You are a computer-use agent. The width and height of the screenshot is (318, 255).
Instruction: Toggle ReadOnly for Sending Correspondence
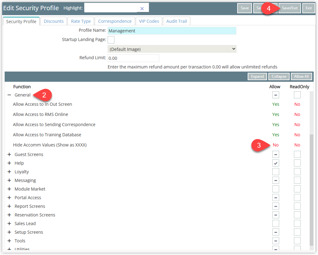coord(297,125)
